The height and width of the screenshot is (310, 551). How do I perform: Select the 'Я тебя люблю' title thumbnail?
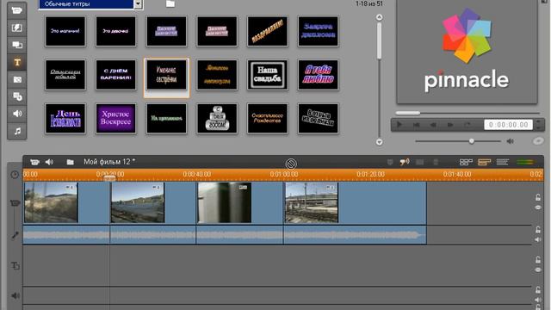point(318,75)
